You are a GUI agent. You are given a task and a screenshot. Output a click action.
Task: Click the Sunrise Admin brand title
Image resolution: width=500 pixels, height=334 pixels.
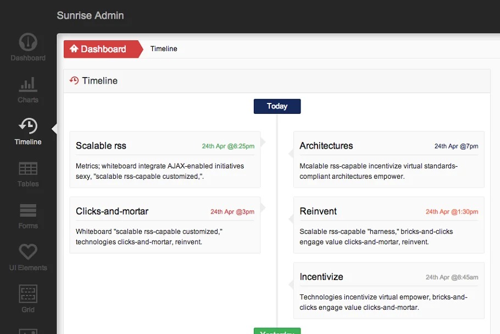click(x=90, y=15)
